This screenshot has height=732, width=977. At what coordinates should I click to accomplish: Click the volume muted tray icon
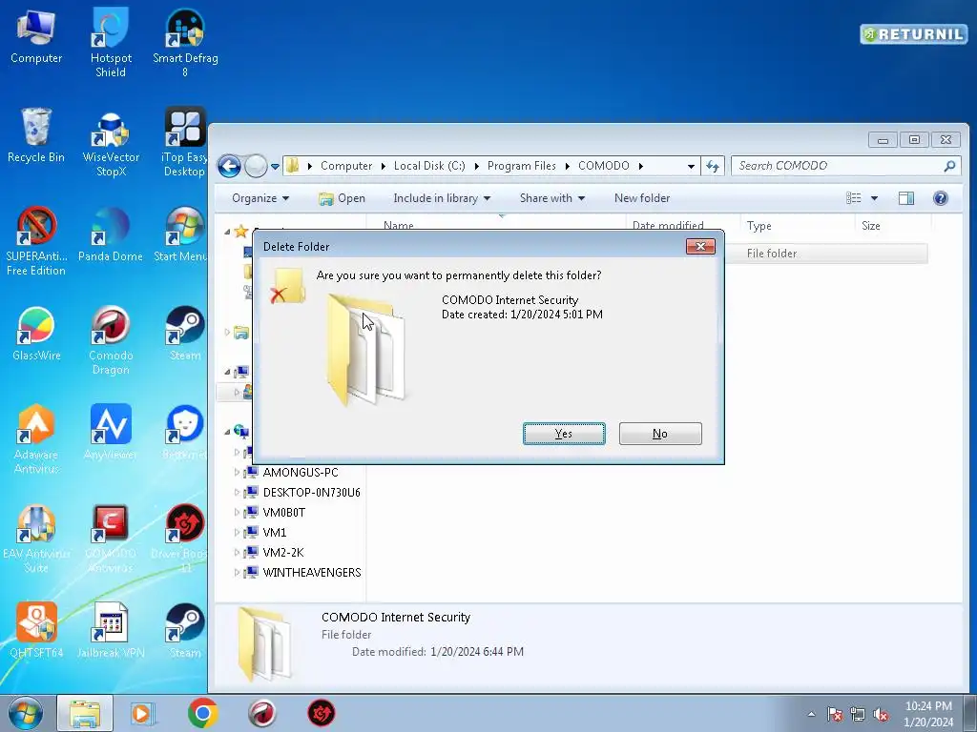881,715
